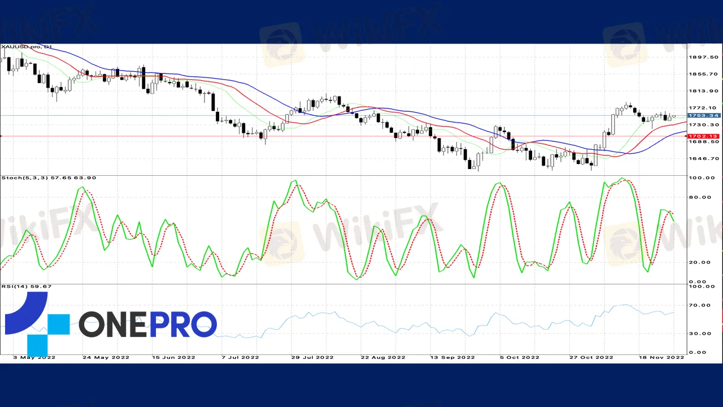The height and width of the screenshot is (407, 723).
Task: Click the red level marker on the chart's left edge
Action: click(x=1, y=136)
